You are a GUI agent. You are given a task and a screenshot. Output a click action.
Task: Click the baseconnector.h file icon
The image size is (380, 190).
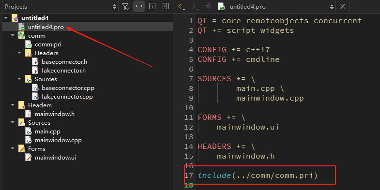35,62
